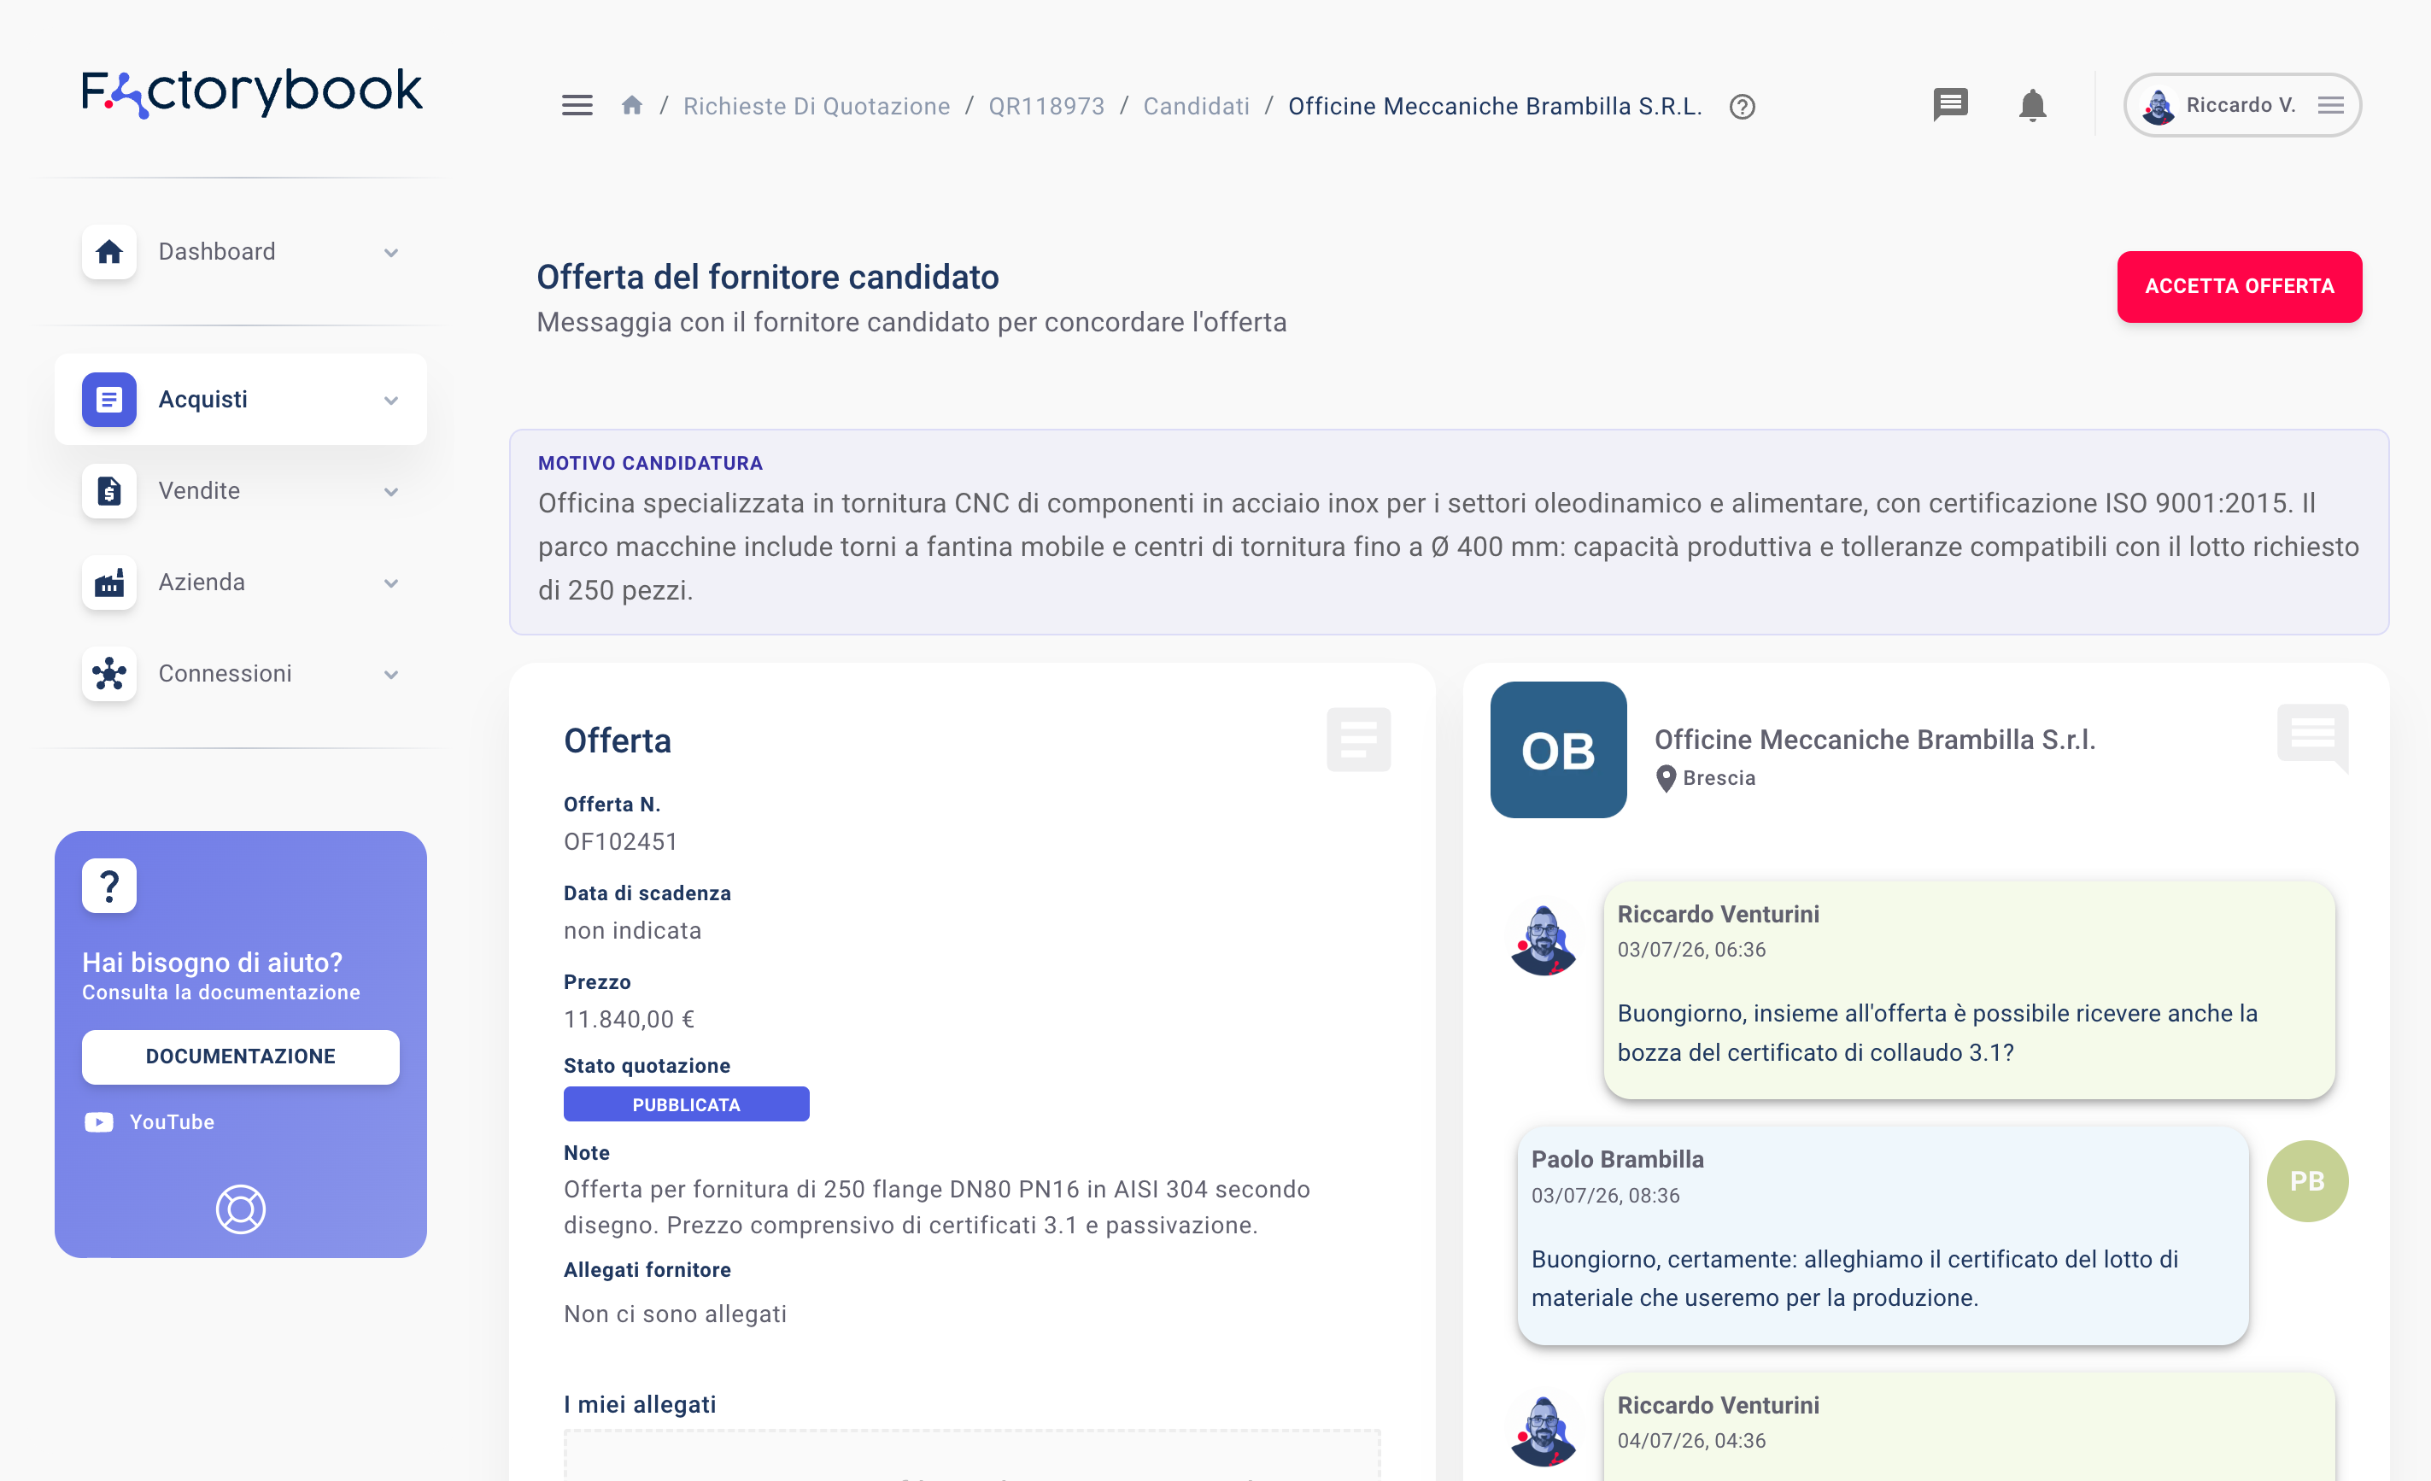Image resolution: width=2431 pixels, height=1481 pixels.
Task: Click the chat bubble icon in supplier card
Action: [x=2312, y=737]
